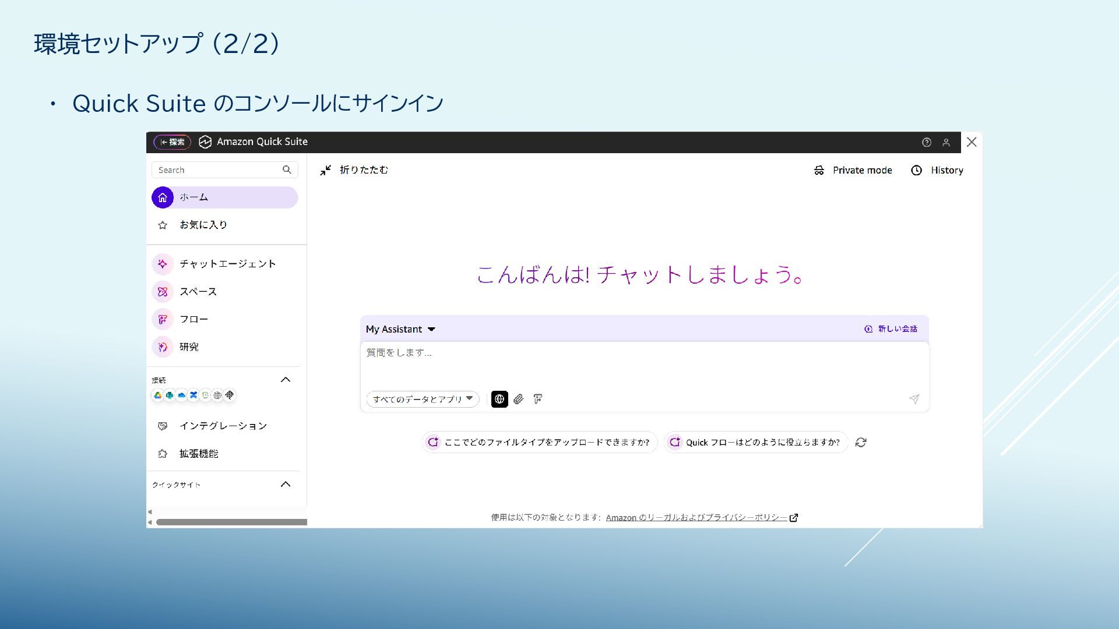Click the sidebar horizontal scrollbar
The image size is (1119, 629).
pos(231,522)
